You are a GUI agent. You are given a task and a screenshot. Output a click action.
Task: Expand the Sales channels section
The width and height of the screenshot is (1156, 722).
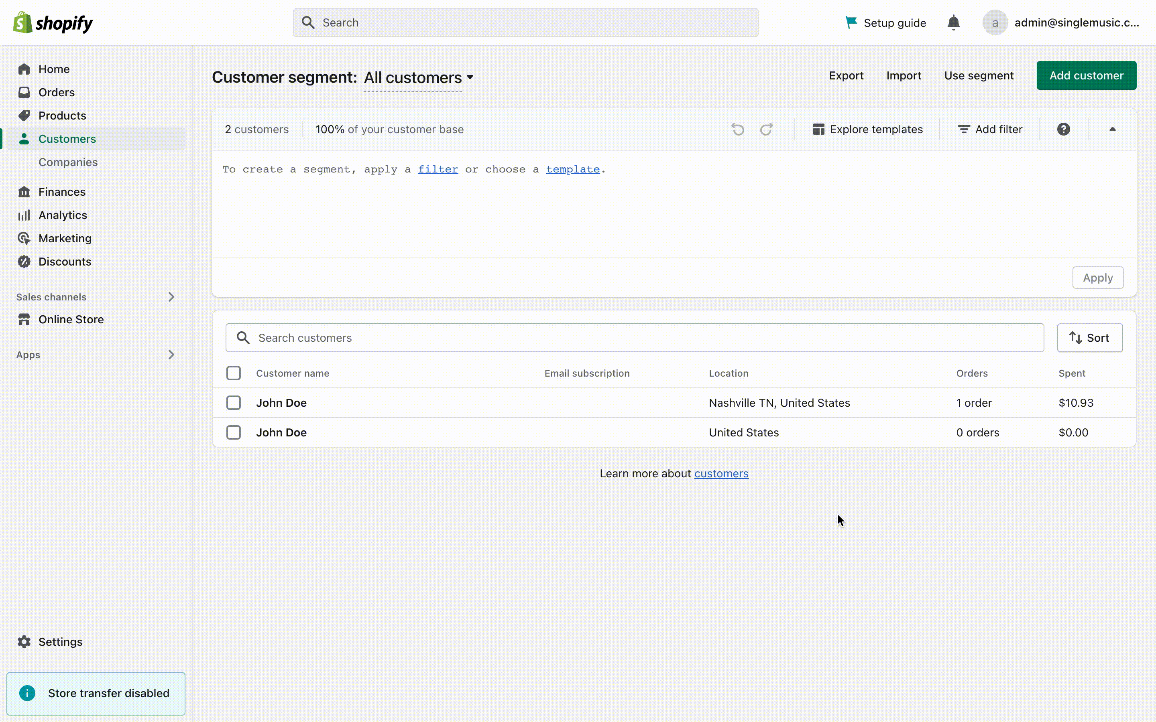pos(171,297)
